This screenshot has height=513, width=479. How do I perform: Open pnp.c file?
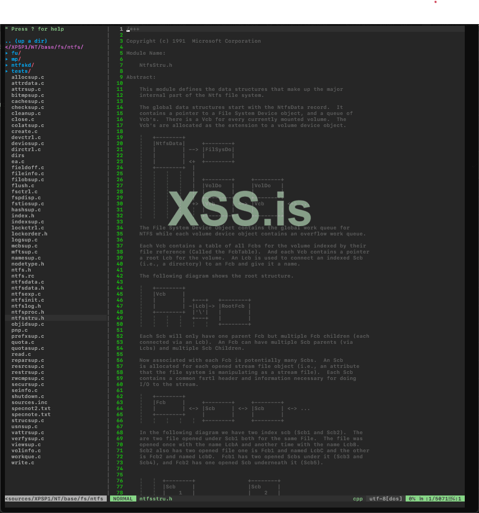pos(20,330)
